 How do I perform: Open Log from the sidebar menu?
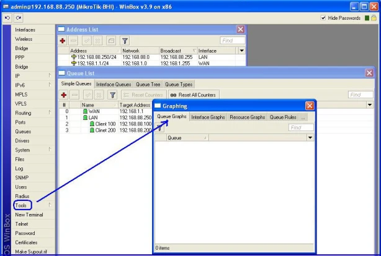coord(19,169)
